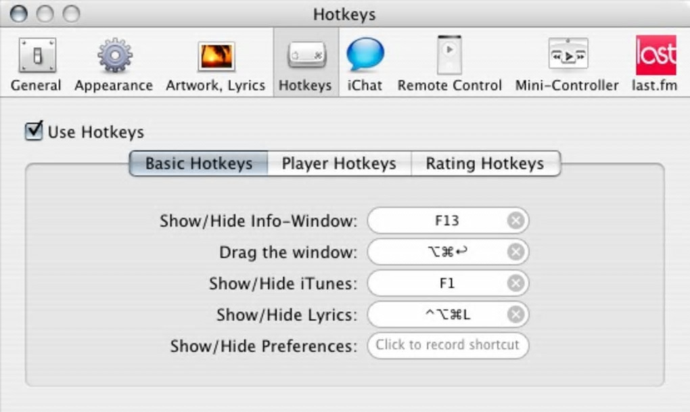Clear the Show/Hide Lyrics shortcut
Image resolution: width=690 pixels, height=412 pixels.
tap(515, 315)
